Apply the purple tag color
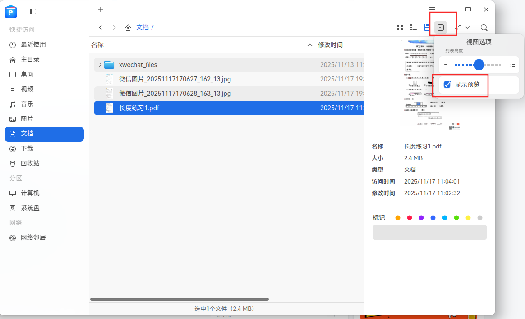This screenshot has height=319, width=525. click(x=421, y=218)
